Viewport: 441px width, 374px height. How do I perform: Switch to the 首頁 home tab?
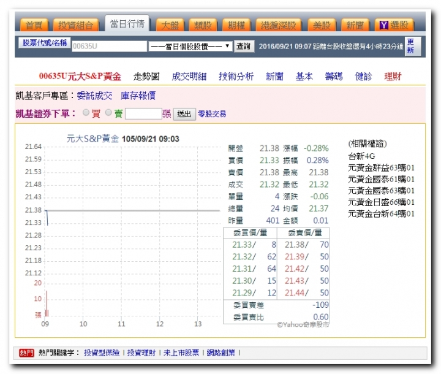[x=34, y=25]
